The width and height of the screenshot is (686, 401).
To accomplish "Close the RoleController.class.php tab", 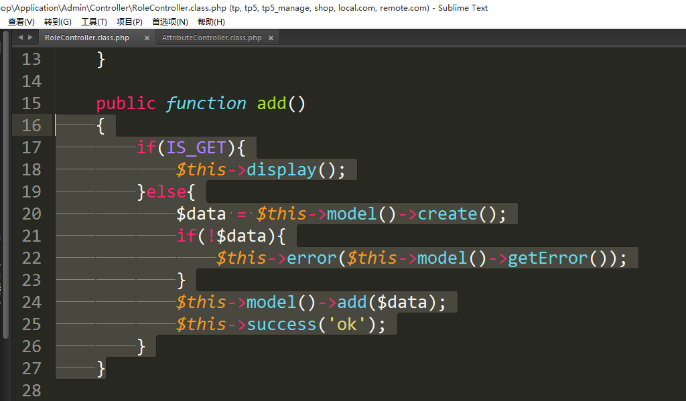I will point(147,38).
